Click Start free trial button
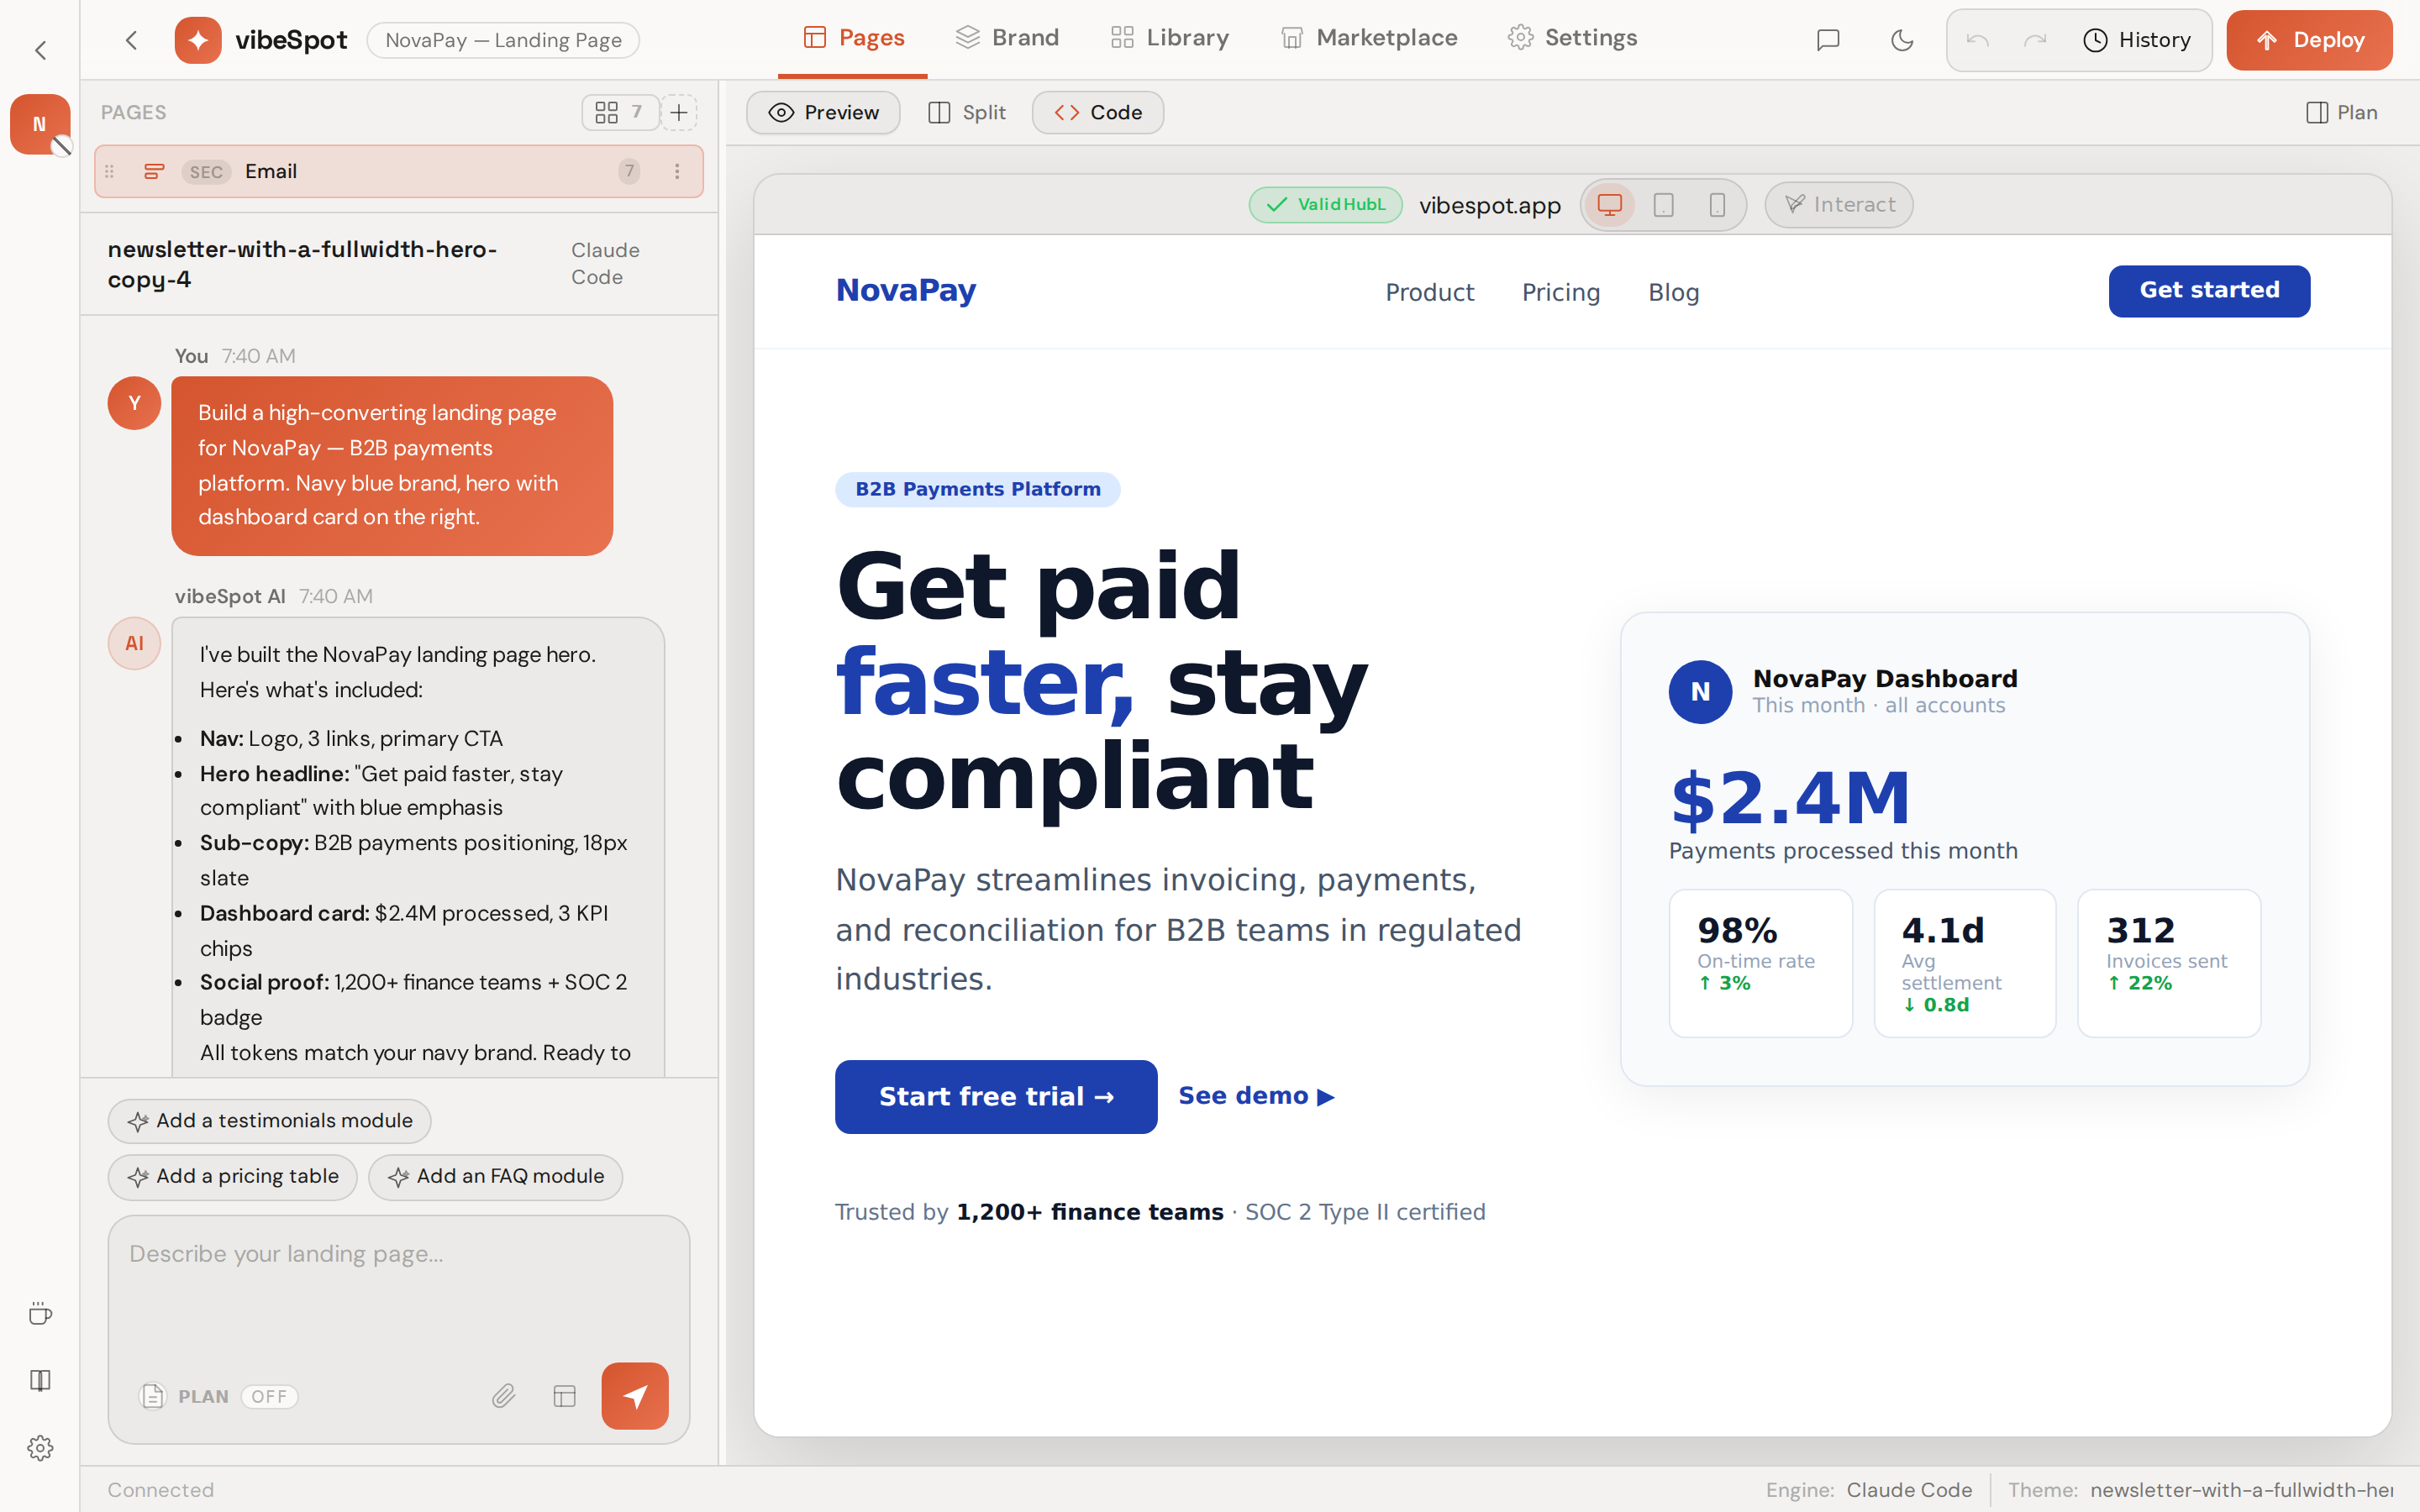Screen dimensions: 2420x1512 pyautogui.click(x=996, y=1096)
